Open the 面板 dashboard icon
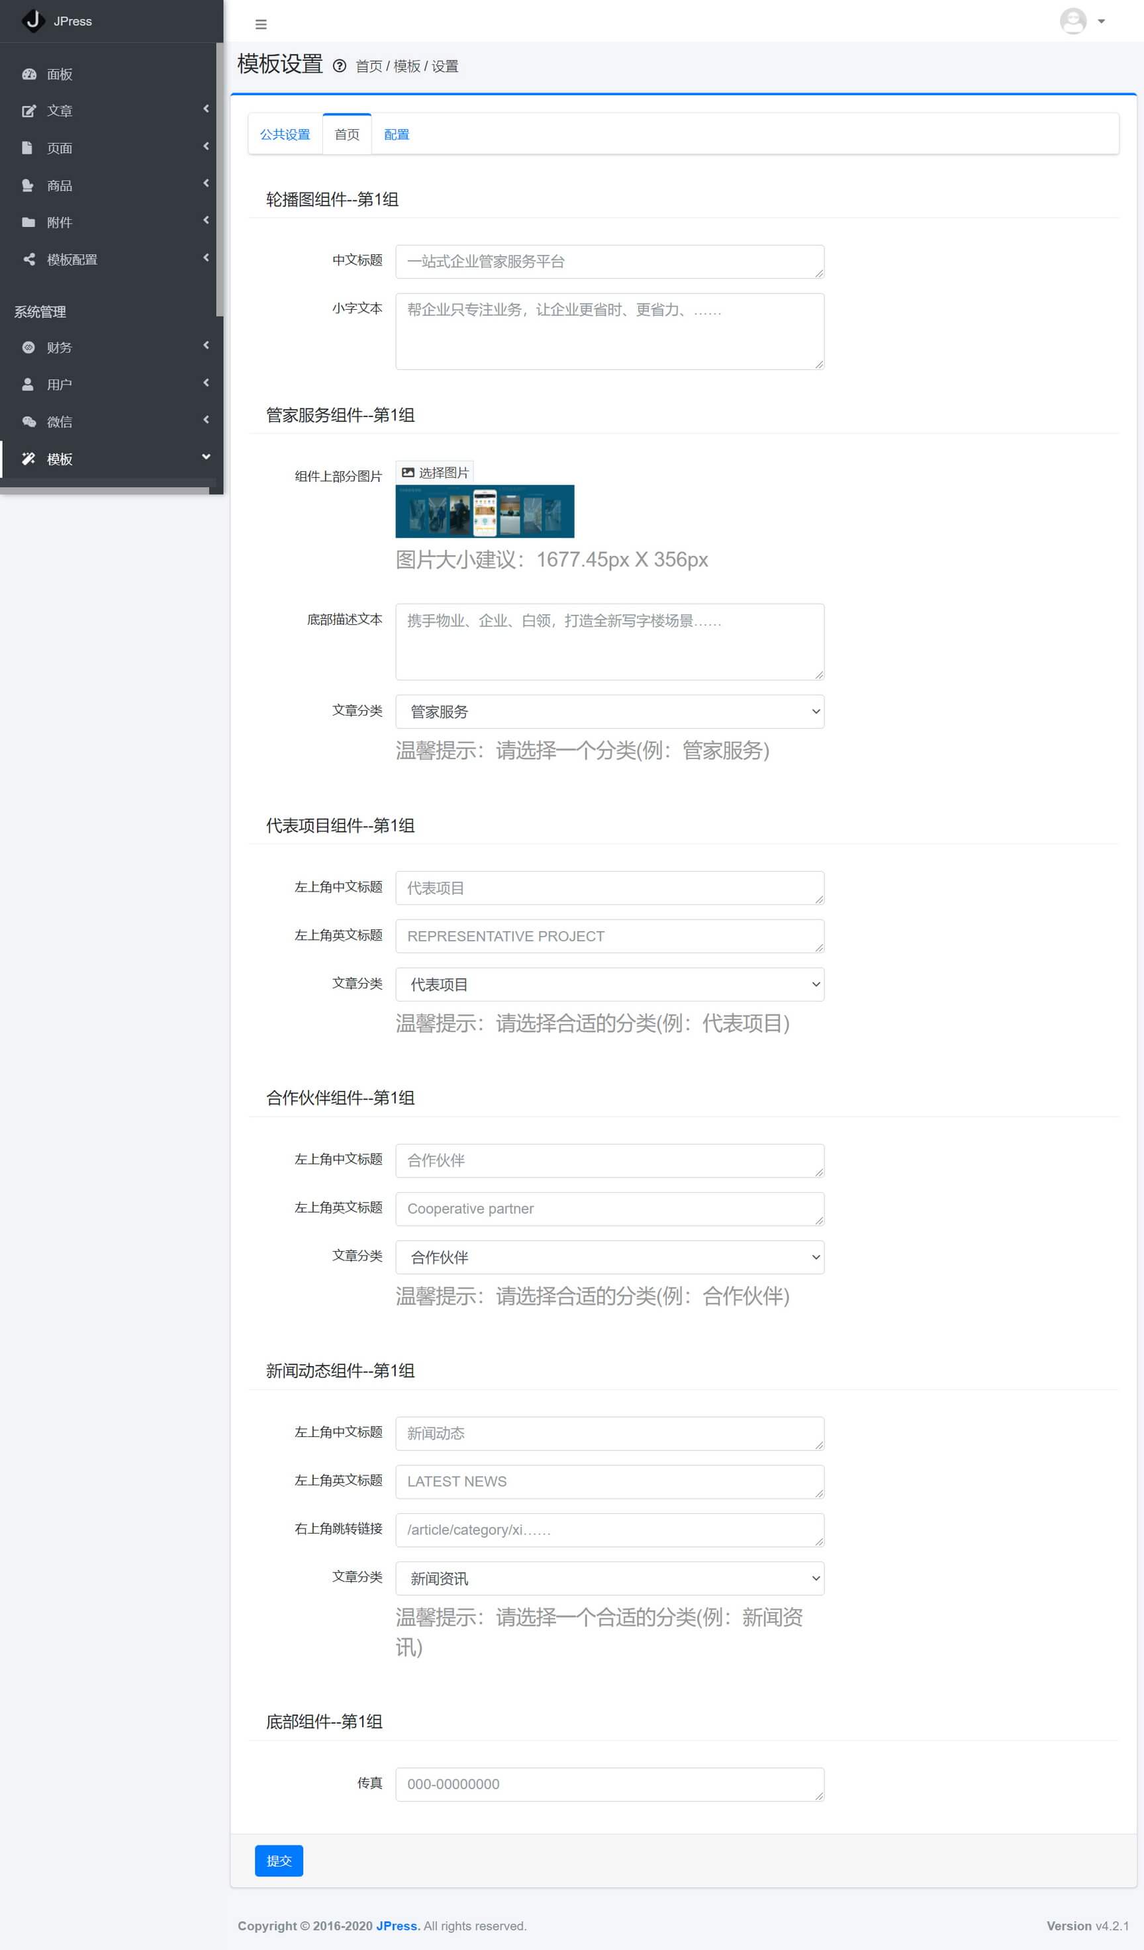The height and width of the screenshot is (1950, 1144). (x=29, y=74)
